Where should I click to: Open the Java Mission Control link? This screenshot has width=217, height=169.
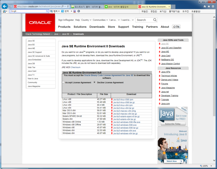click(170, 64)
